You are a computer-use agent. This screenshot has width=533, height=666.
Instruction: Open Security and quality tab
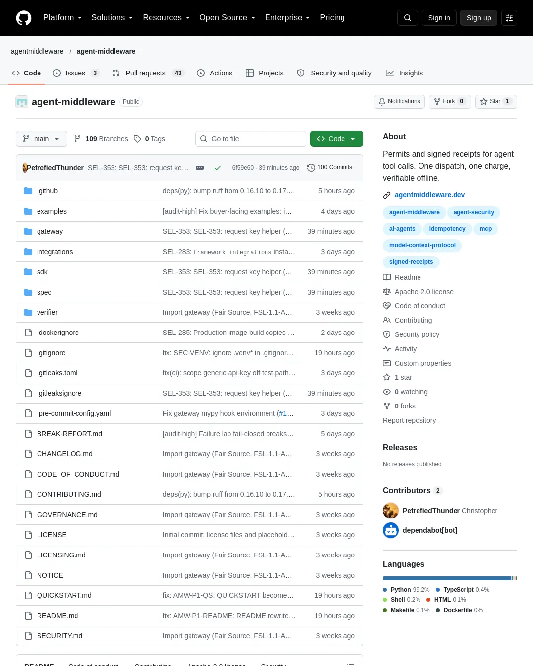tap(334, 73)
